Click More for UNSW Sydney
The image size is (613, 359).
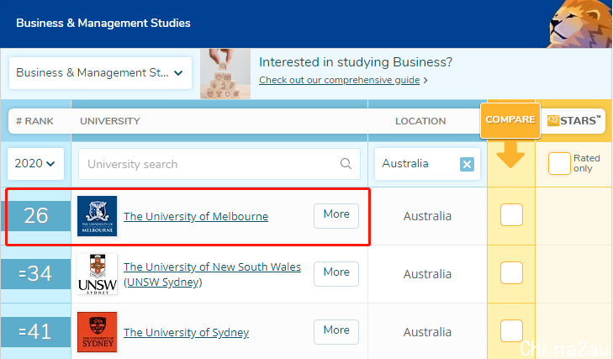tap(336, 273)
